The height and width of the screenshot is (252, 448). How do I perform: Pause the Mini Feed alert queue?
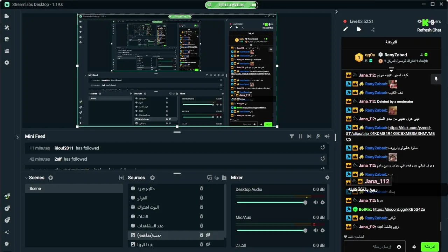300,136
